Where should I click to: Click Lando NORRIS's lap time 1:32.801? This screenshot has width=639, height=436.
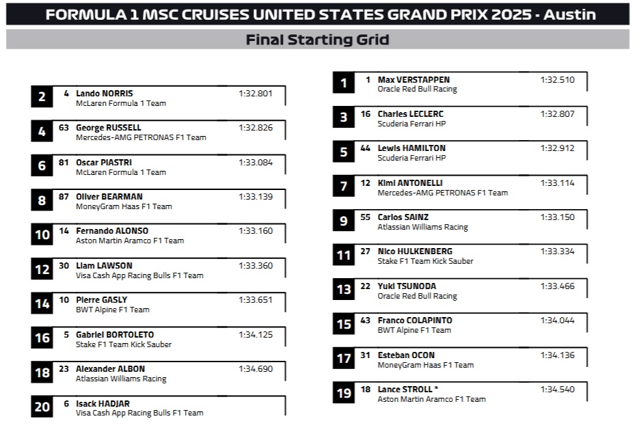click(256, 93)
